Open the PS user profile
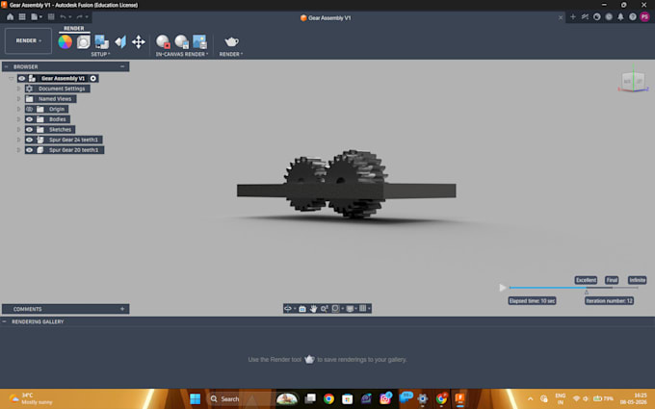The height and width of the screenshot is (409, 655). [645, 16]
